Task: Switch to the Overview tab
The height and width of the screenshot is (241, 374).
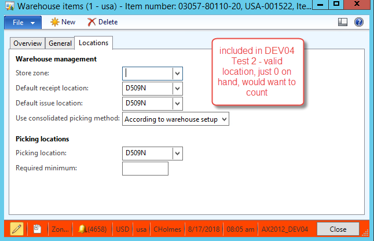Action: tap(27, 43)
